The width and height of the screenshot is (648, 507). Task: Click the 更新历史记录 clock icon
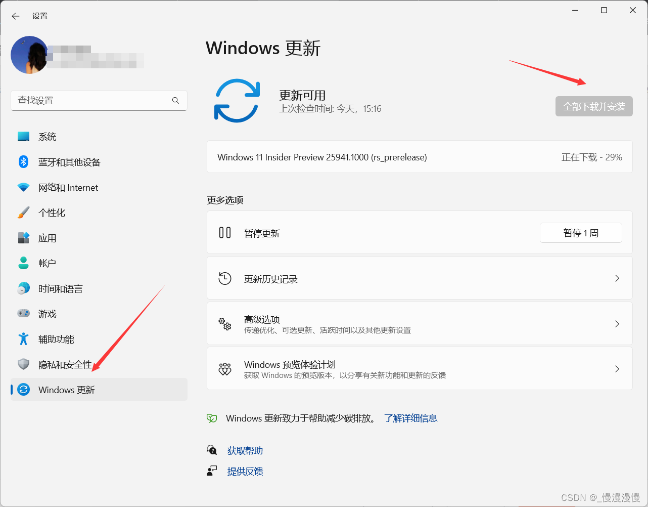225,278
